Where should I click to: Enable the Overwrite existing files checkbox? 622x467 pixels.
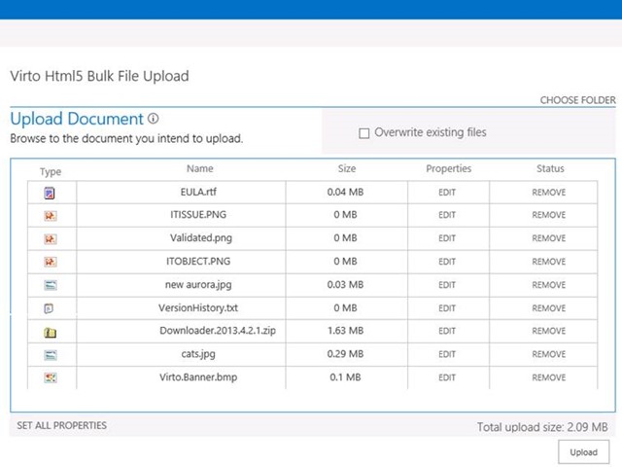(364, 133)
